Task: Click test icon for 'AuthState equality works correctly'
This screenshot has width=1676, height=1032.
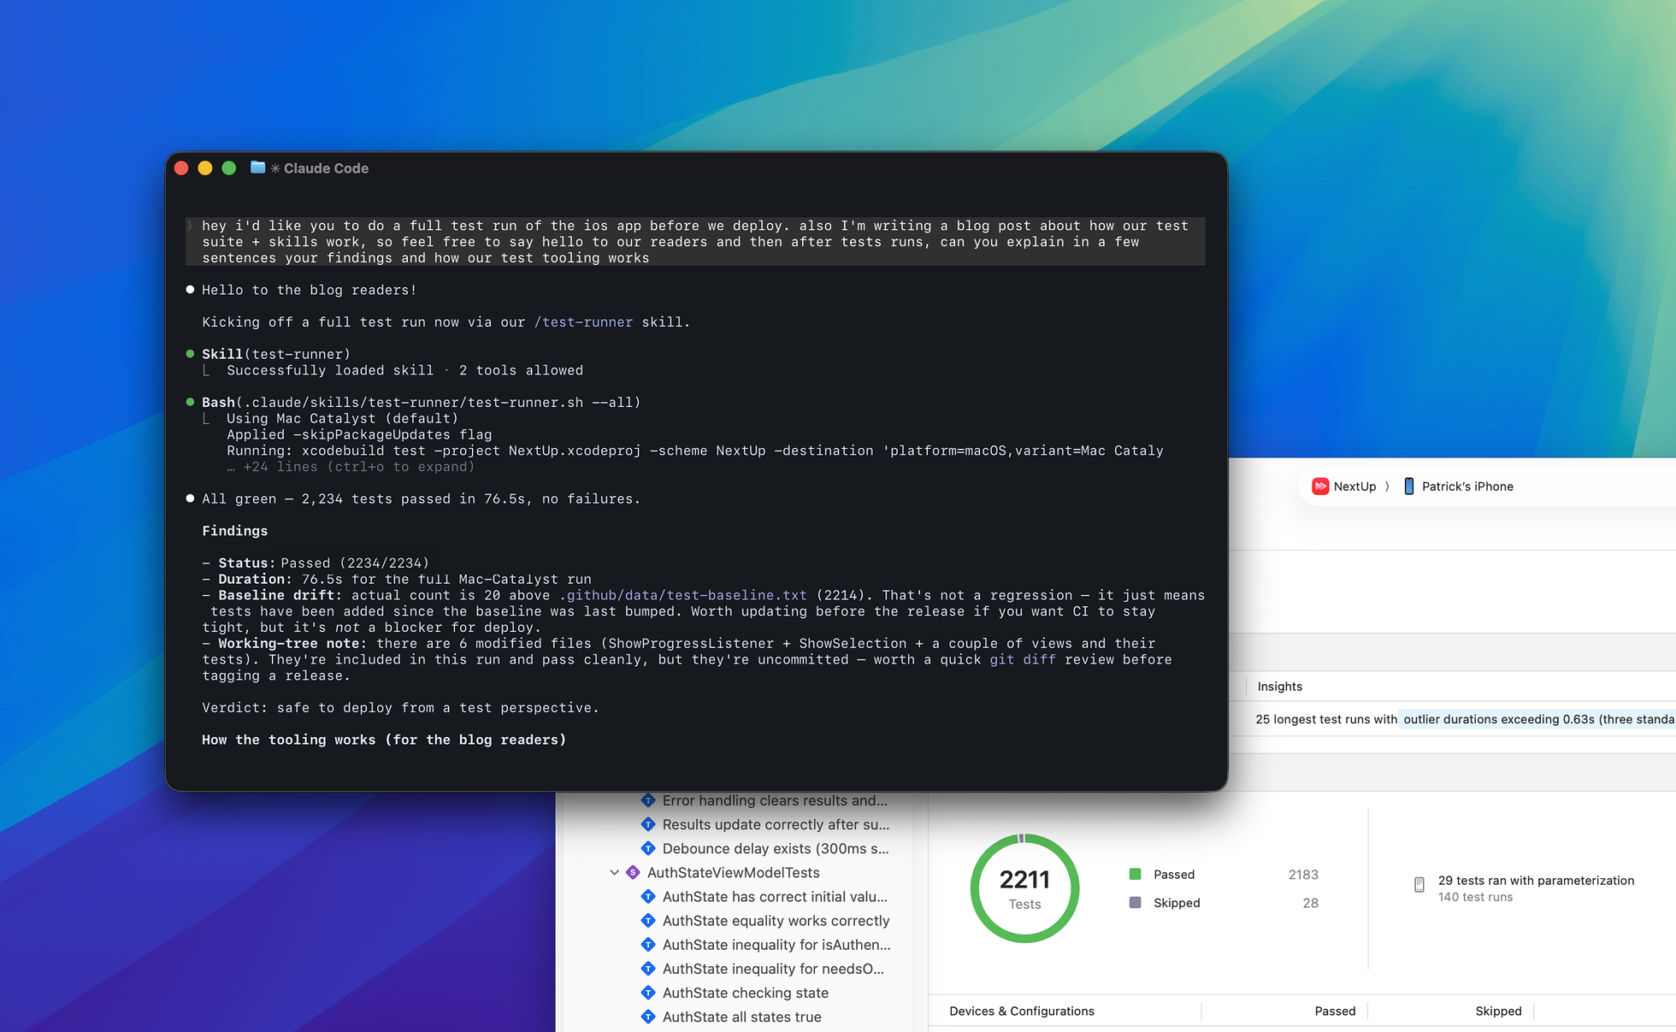Action: pos(648,920)
